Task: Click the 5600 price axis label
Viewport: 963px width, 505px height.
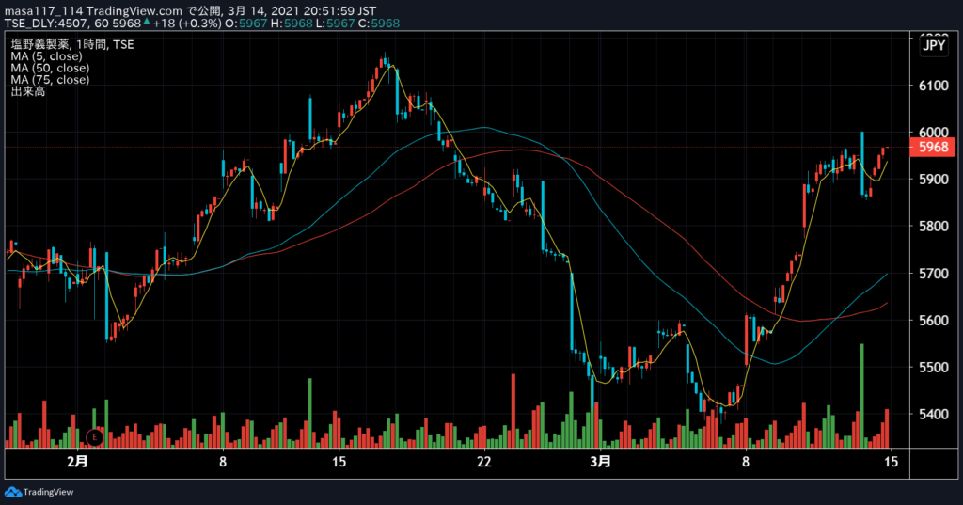Action: click(934, 320)
